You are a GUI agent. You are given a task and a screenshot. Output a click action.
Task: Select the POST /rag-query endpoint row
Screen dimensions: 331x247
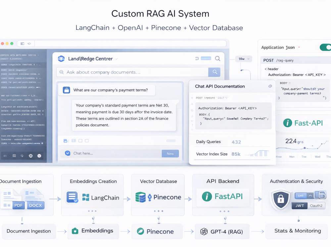pyautogui.click(x=296, y=60)
